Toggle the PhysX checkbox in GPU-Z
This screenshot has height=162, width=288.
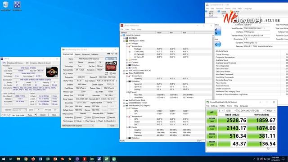click(x=97, y=121)
